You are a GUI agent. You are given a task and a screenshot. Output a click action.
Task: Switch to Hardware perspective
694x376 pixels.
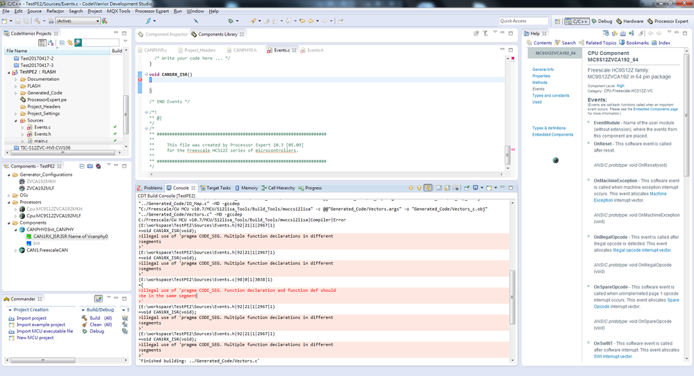(x=630, y=22)
